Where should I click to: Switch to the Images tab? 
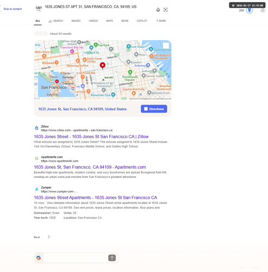click(x=76, y=21)
